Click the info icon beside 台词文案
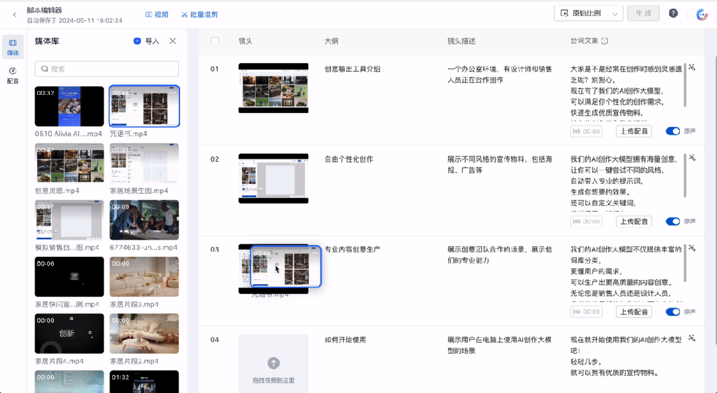 point(605,41)
